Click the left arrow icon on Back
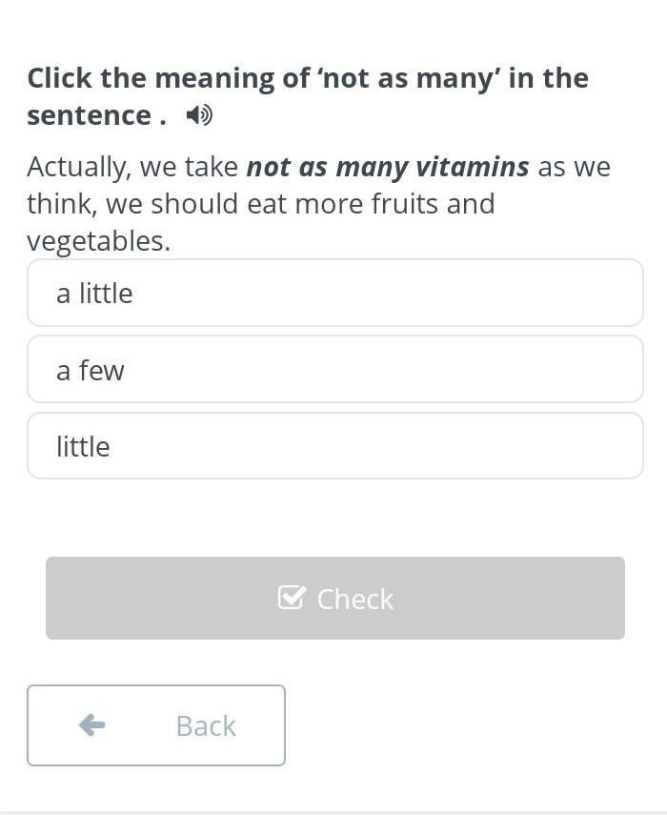This screenshot has height=815, width=667. 92,725
